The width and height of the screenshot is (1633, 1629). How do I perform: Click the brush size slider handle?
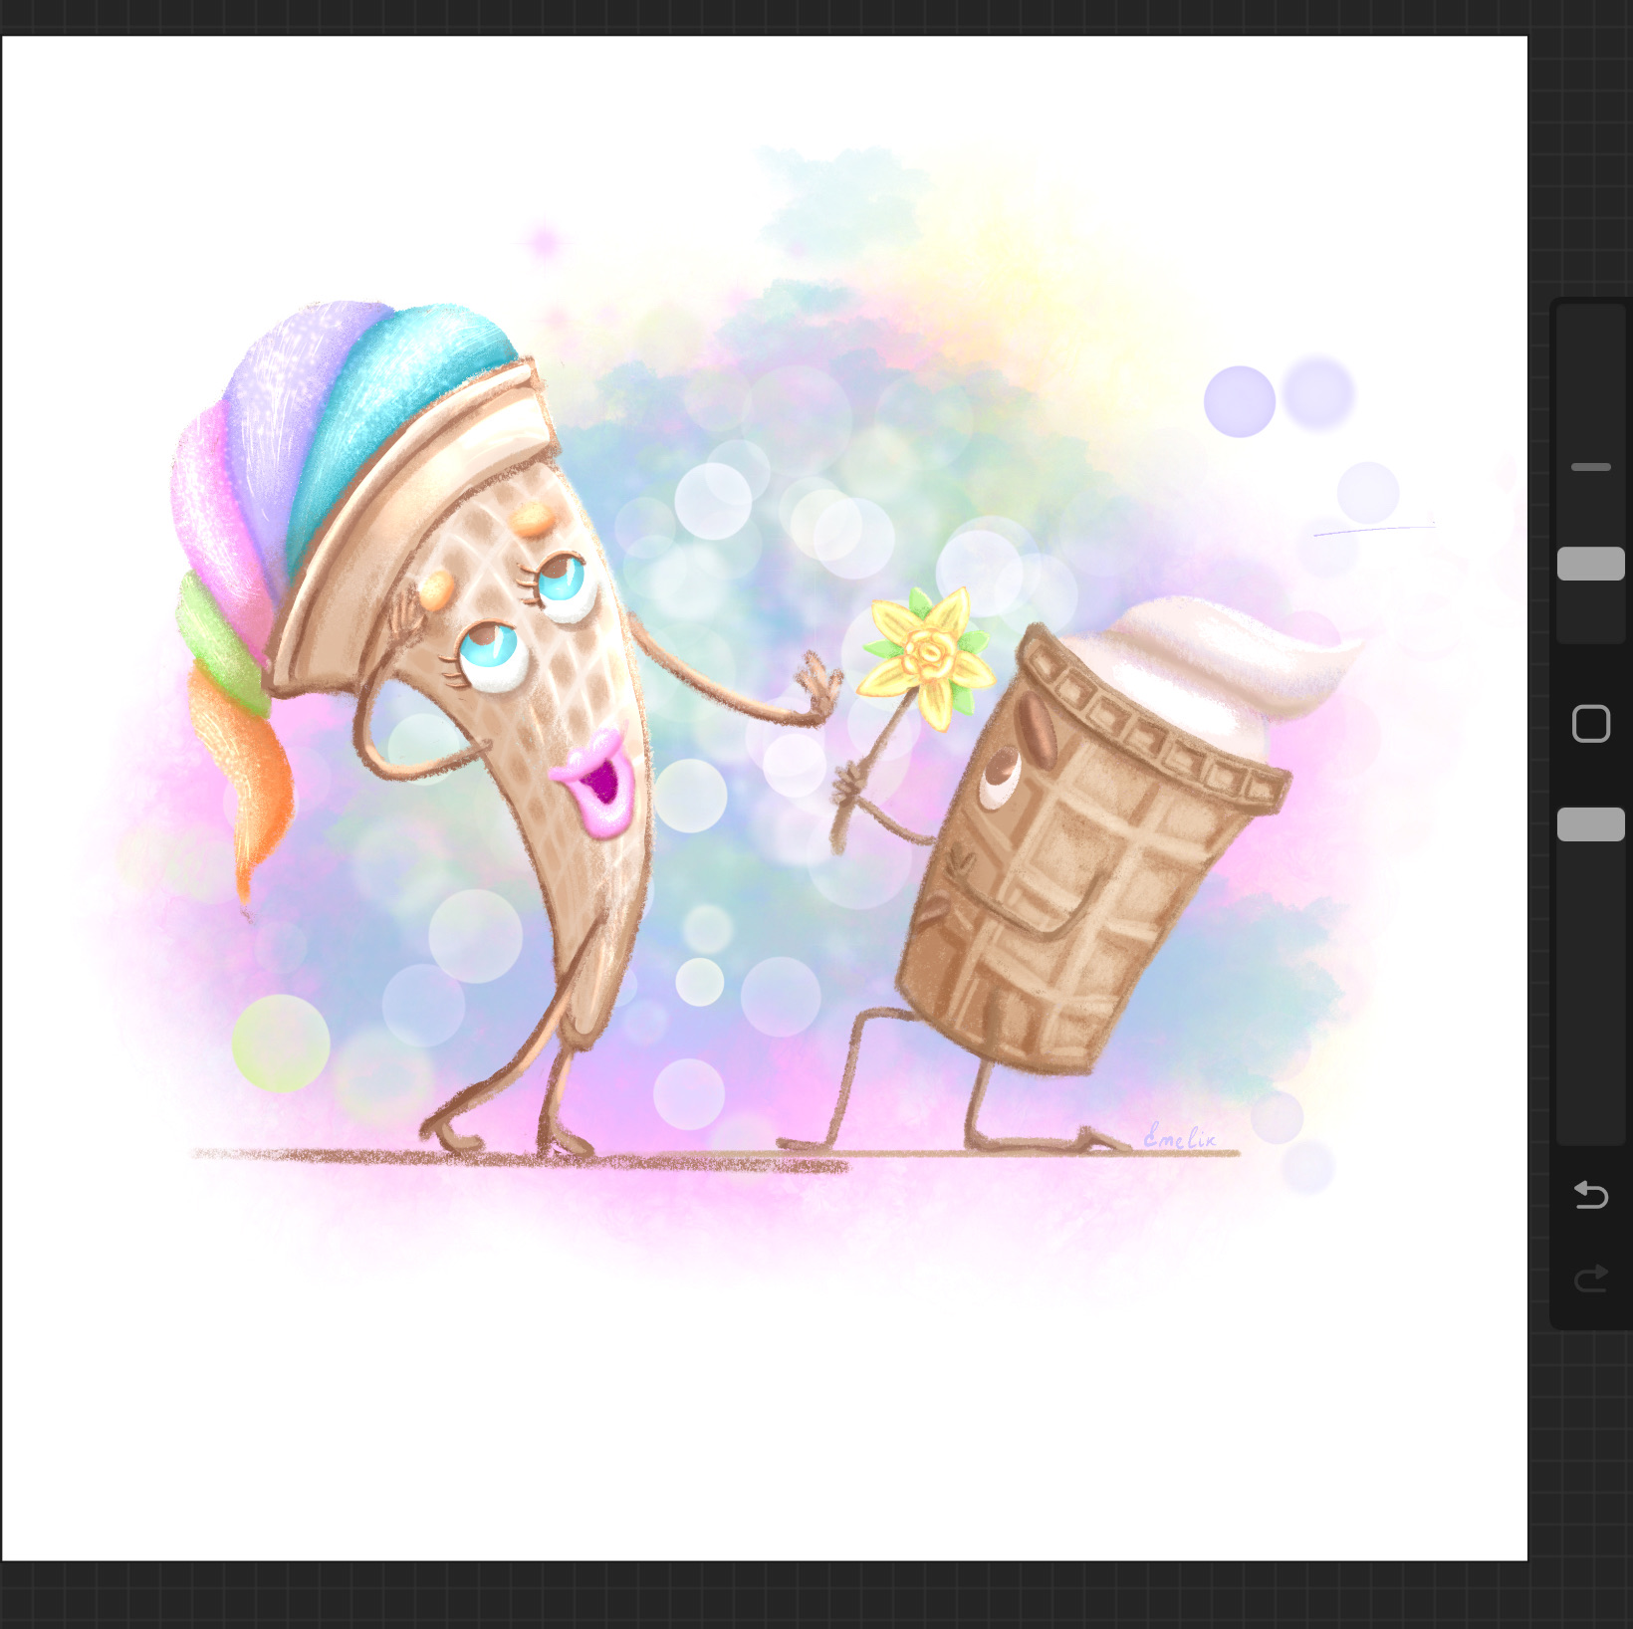click(1590, 564)
